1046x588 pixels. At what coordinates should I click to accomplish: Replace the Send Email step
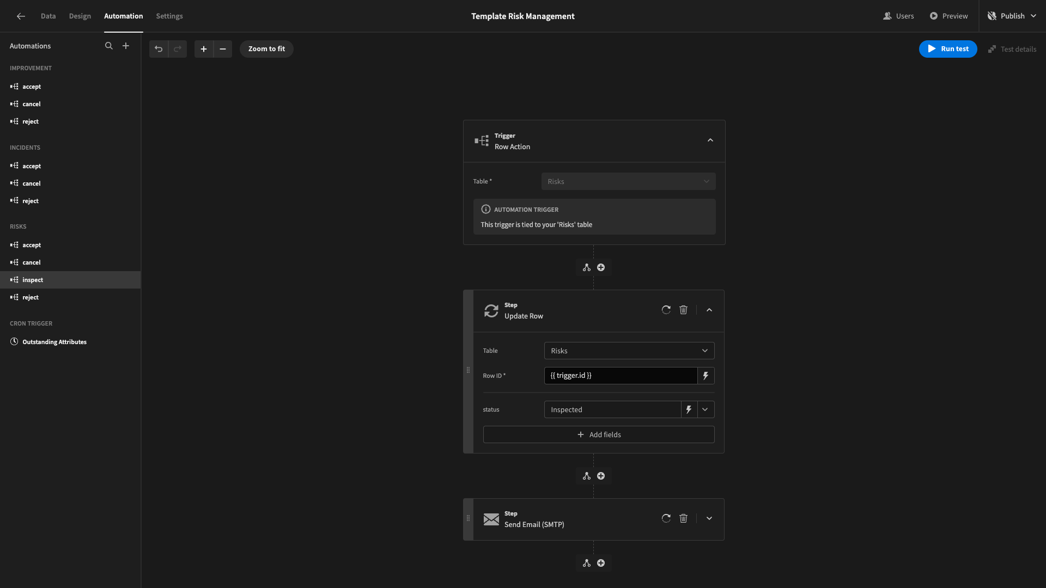666,518
